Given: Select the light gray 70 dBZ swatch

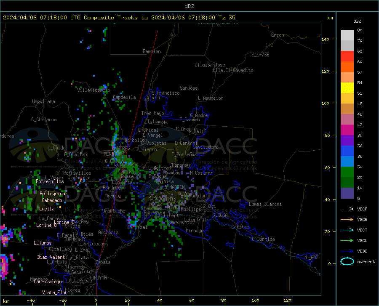Looking at the screenshot, I should pyautogui.click(x=347, y=35).
